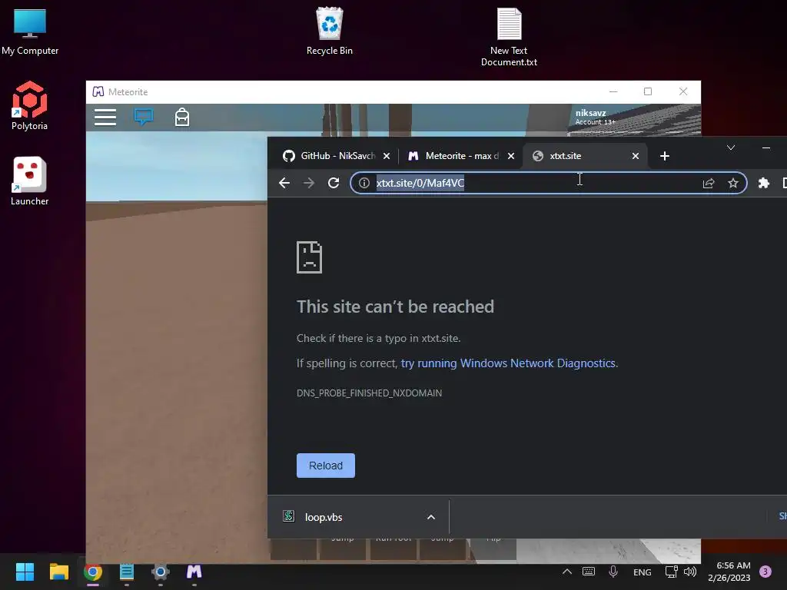Open File Explorer from the taskbar
This screenshot has height=590, width=787.
58,572
